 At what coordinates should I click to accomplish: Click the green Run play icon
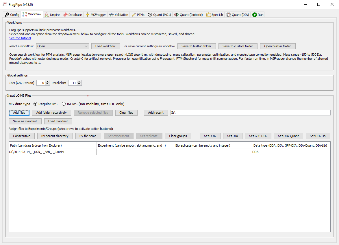pos(254,15)
